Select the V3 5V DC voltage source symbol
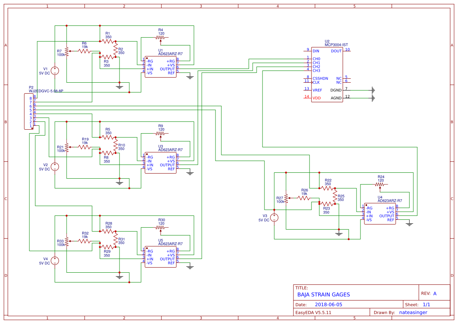This screenshot has height=324, width=458. tap(274, 218)
